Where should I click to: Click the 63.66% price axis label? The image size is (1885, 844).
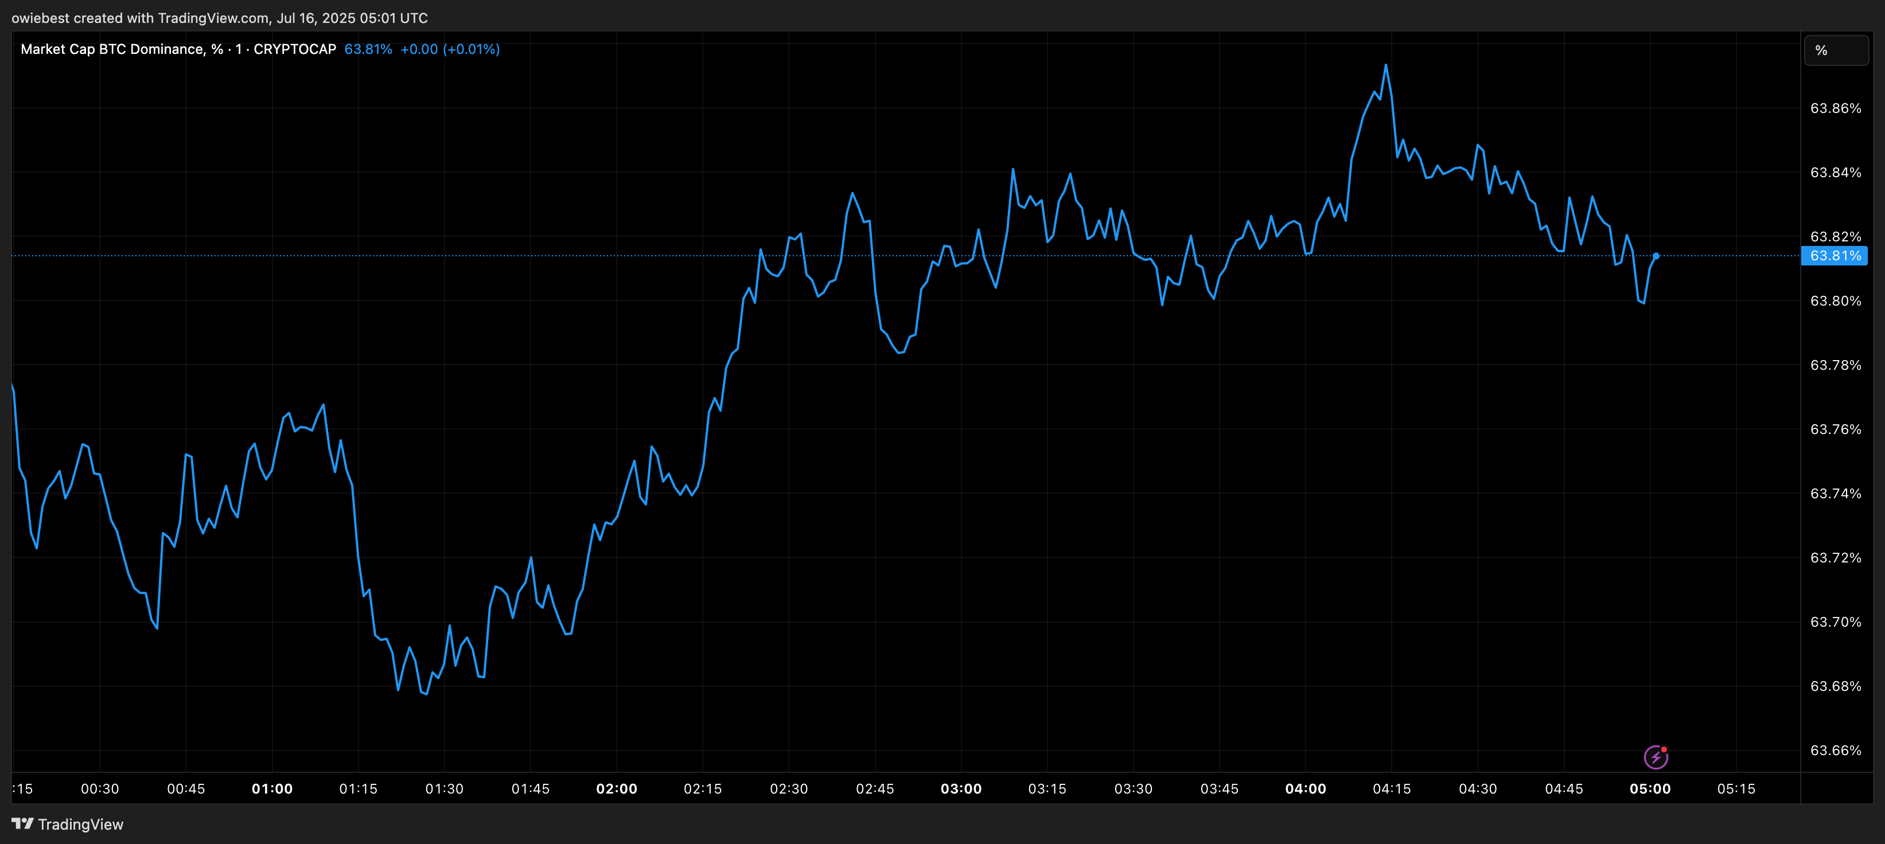coord(1835,751)
